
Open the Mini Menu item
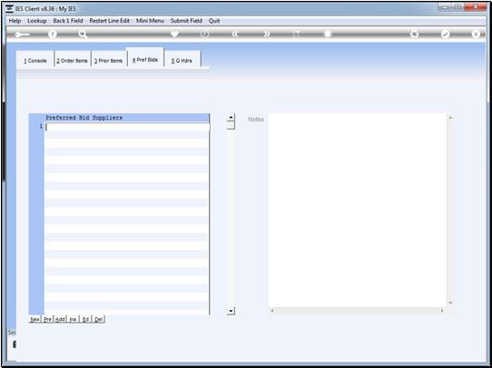150,21
